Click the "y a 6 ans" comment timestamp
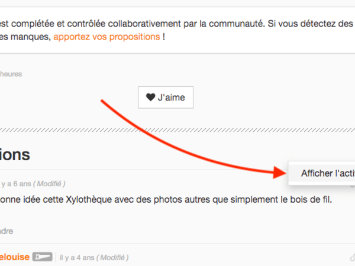Viewport: 355px width, 266px height. point(15,184)
